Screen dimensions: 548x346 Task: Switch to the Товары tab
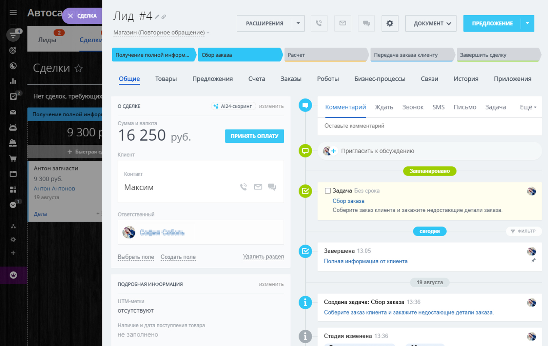coord(166,79)
